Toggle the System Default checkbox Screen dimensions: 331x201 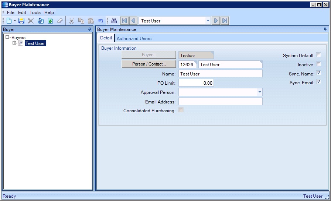[319, 55]
